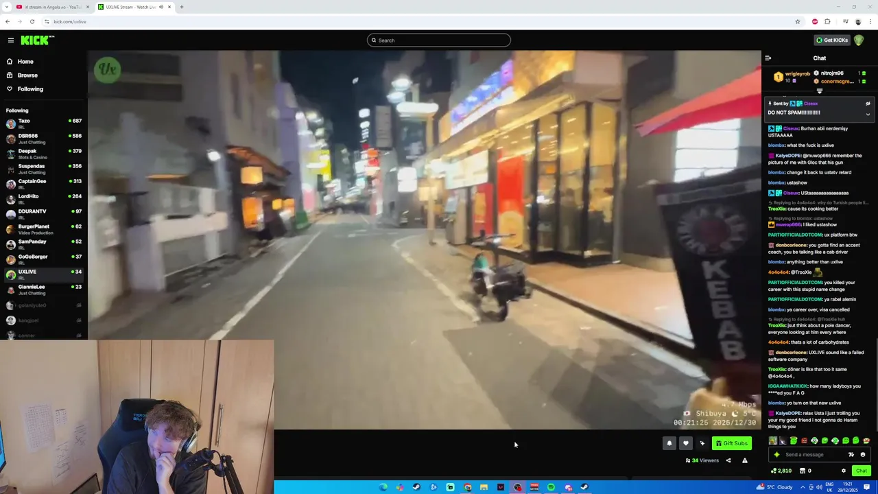
Task: Open Tazo channel in following list
Action: pos(44,123)
